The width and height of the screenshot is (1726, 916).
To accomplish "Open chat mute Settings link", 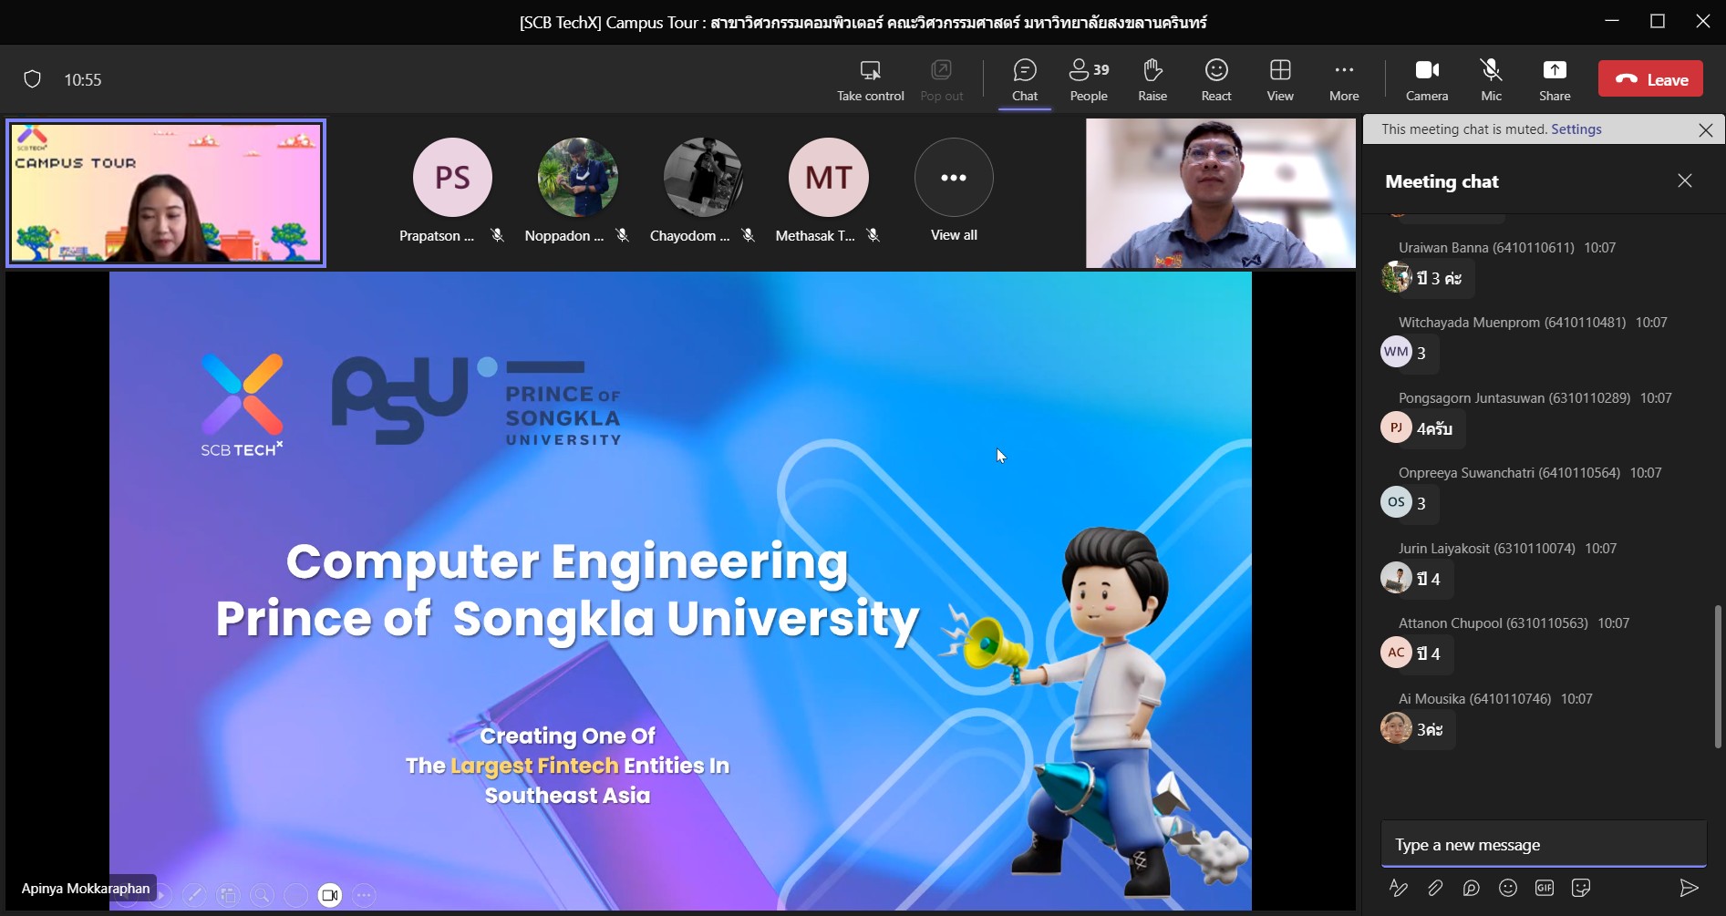I will pos(1576,129).
